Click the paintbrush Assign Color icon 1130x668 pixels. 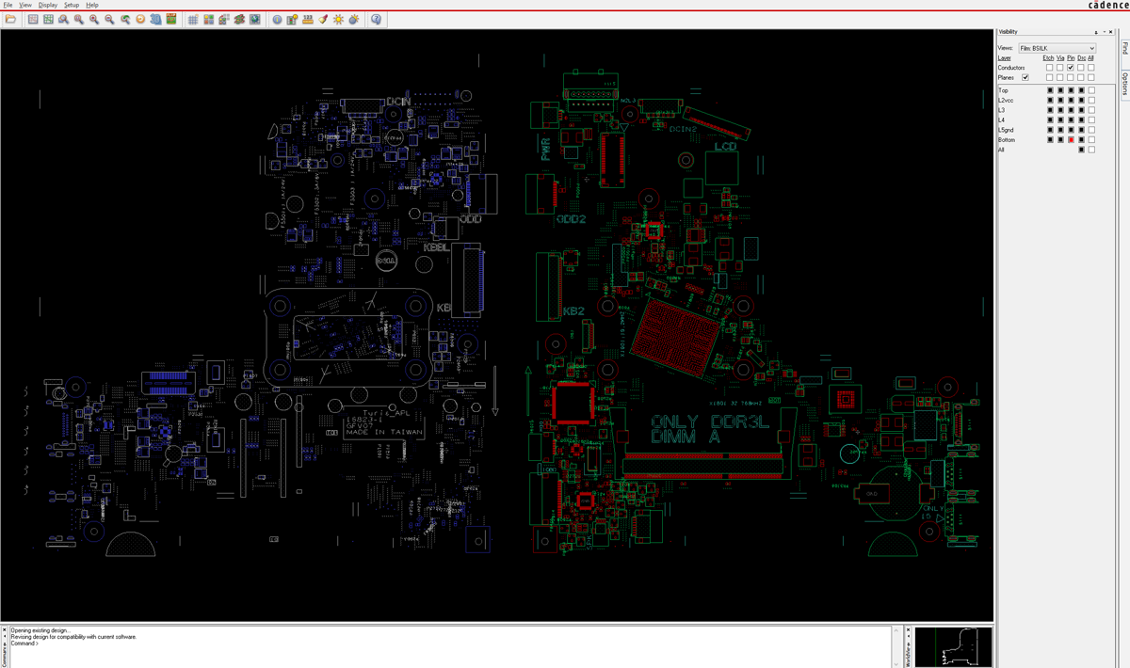[323, 19]
